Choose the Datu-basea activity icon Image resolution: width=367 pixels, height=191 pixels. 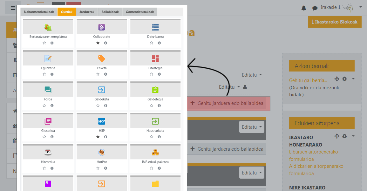[x=155, y=27]
